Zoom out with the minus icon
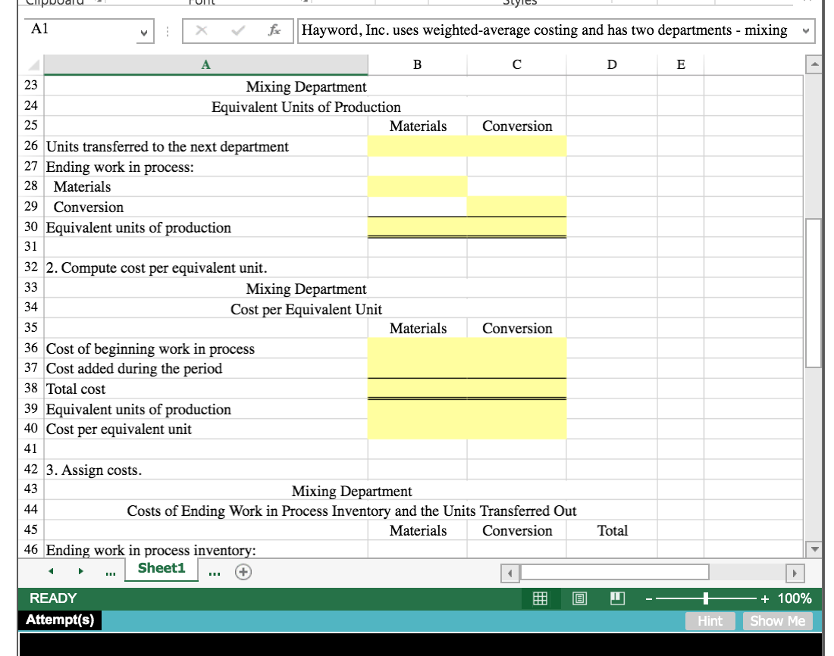834x656 pixels. coord(647,598)
